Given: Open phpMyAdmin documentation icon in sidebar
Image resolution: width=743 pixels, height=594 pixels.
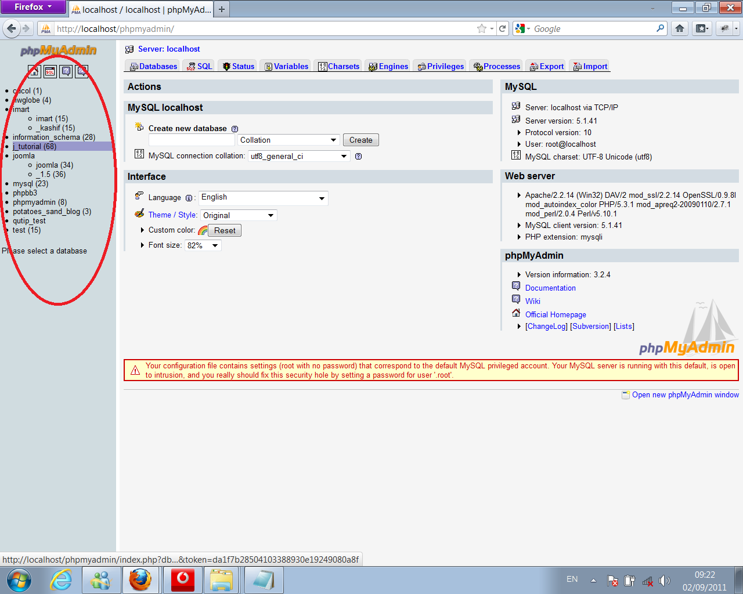Looking at the screenshot, I should point(66,71).
